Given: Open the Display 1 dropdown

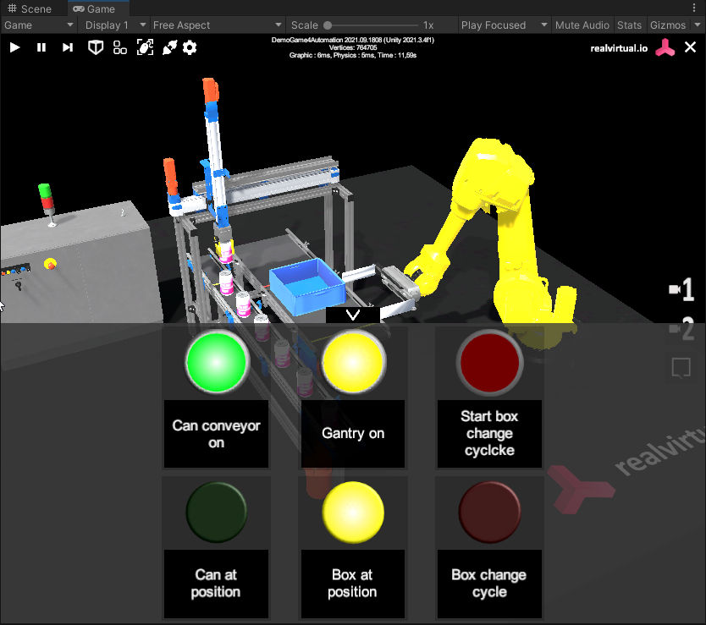Looking at the screenshot, I should 114,25.
